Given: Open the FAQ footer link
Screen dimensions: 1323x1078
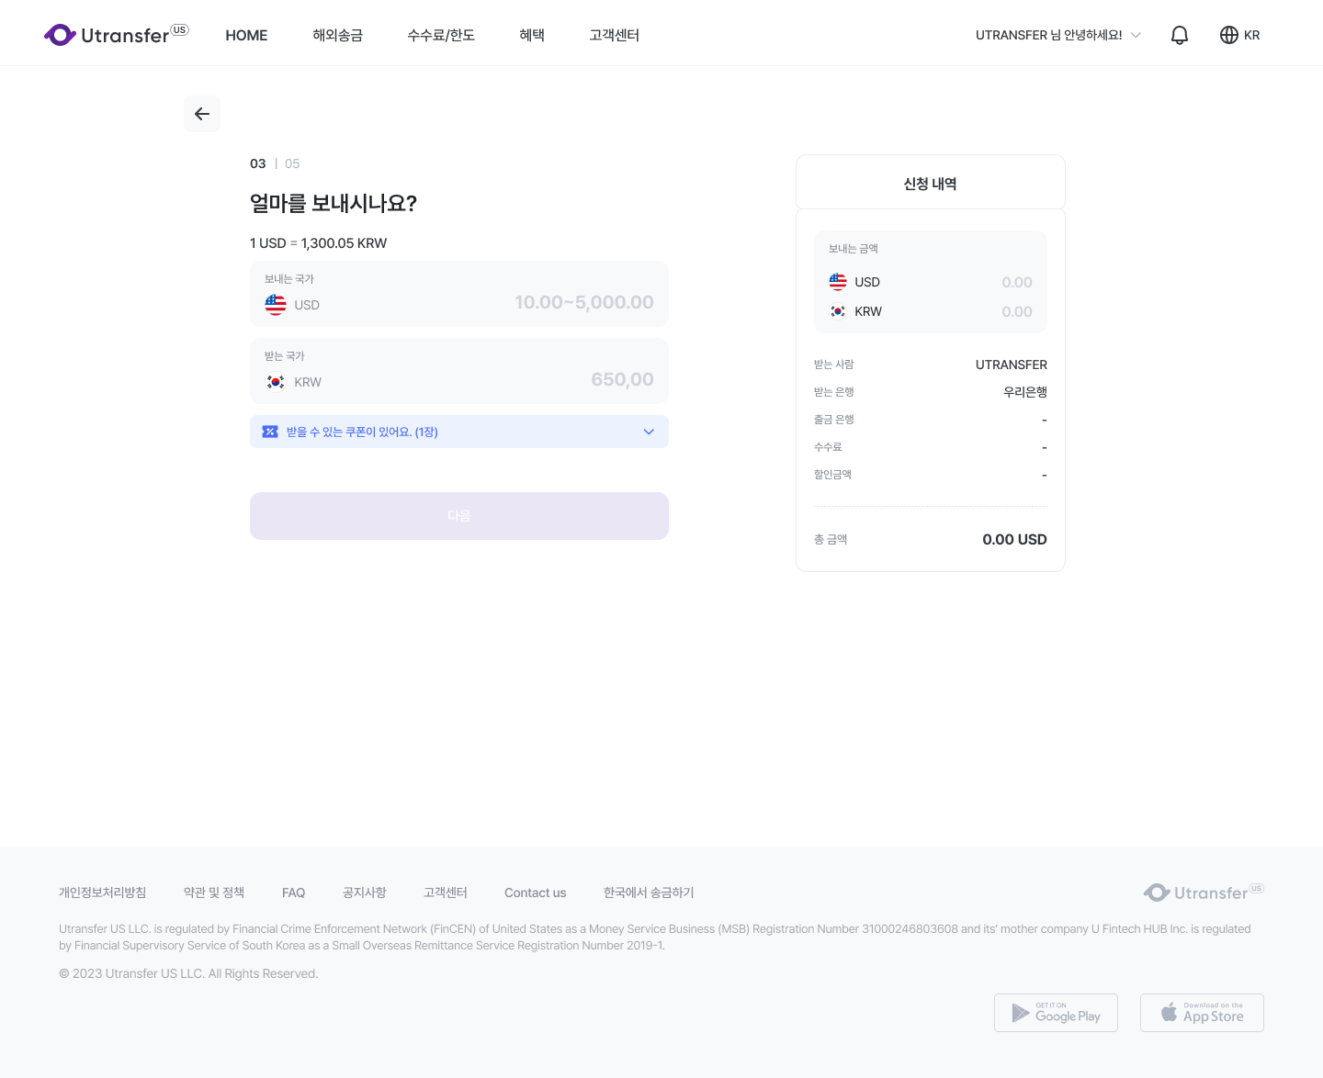Looking at the screenshot, I should coord(293,893).
